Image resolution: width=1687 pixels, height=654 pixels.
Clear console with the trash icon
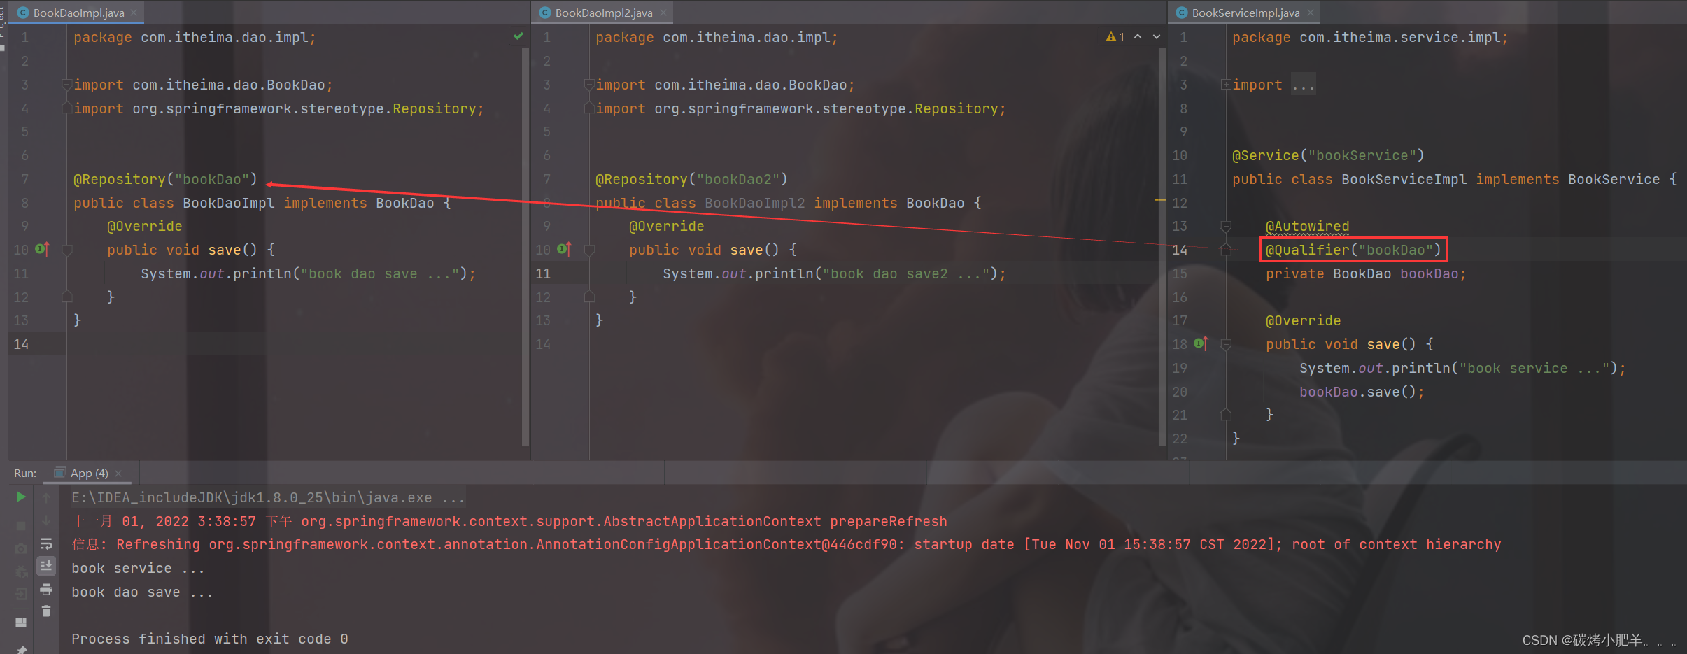tap(46, 611)
